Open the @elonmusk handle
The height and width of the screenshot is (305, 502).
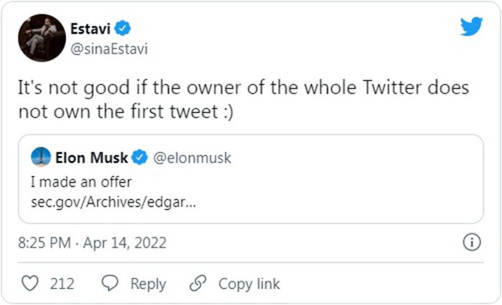192,158
